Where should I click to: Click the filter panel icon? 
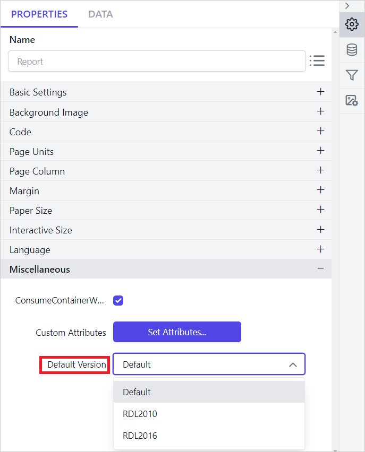[x=352, y=75]
